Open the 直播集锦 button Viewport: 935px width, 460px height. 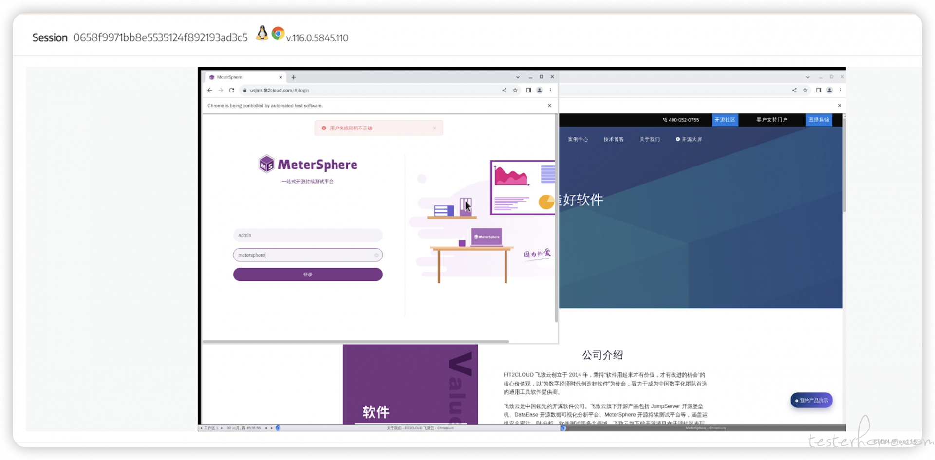[x=819, y=120]
